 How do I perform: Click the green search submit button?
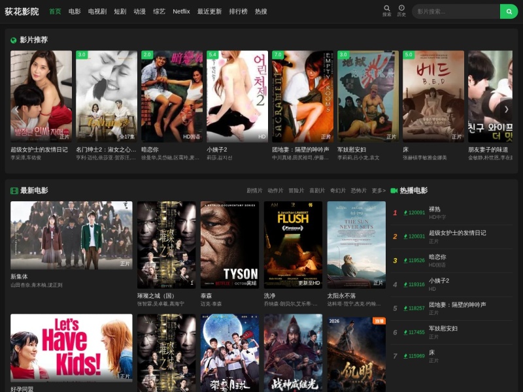tap(509, 12)
